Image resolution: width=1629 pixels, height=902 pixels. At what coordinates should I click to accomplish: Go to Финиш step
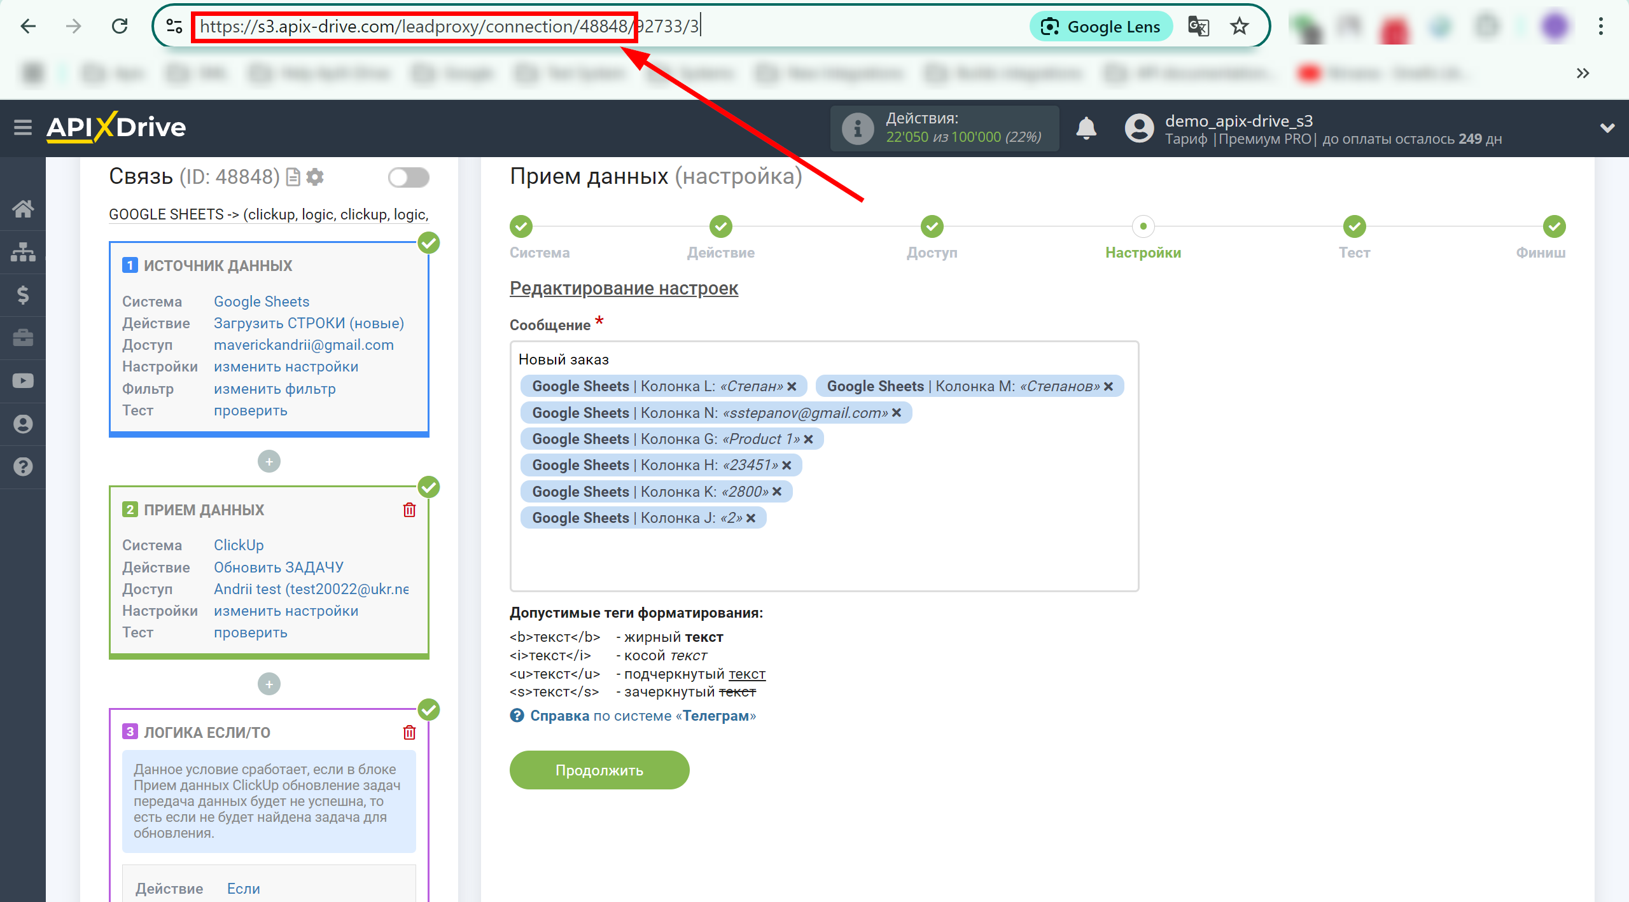[1555, 226]
